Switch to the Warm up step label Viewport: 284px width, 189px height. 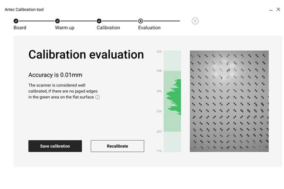click(x=64, y=28)
